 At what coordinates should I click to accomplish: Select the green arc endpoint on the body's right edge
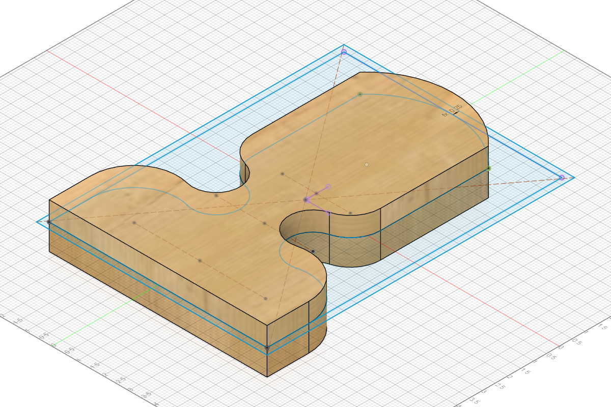[x=489, y=168]
